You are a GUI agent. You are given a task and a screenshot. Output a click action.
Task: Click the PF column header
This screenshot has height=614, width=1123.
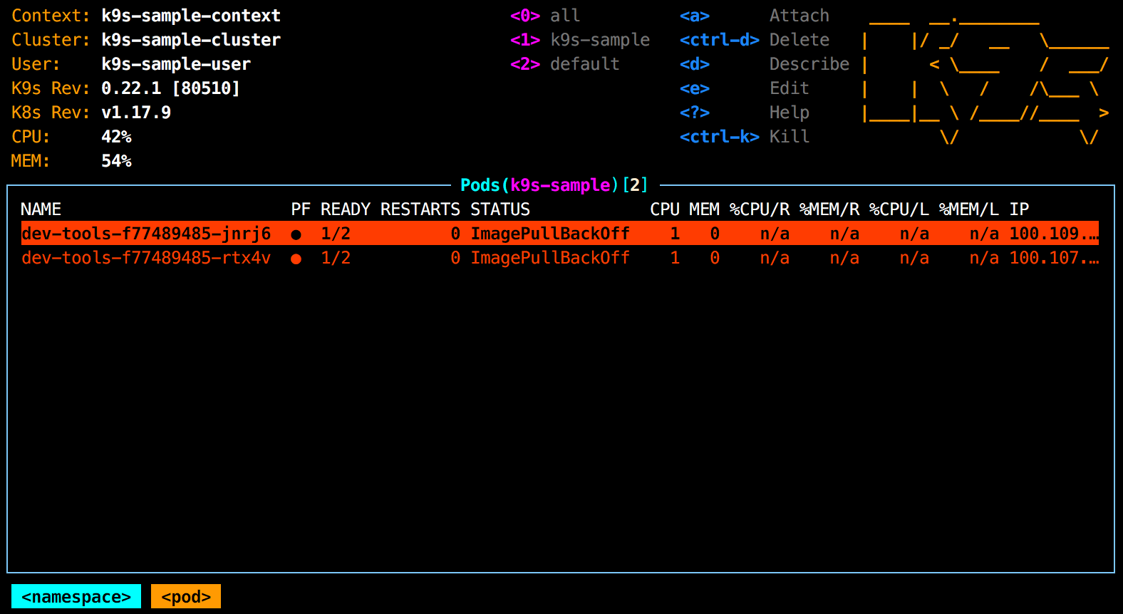301,209
